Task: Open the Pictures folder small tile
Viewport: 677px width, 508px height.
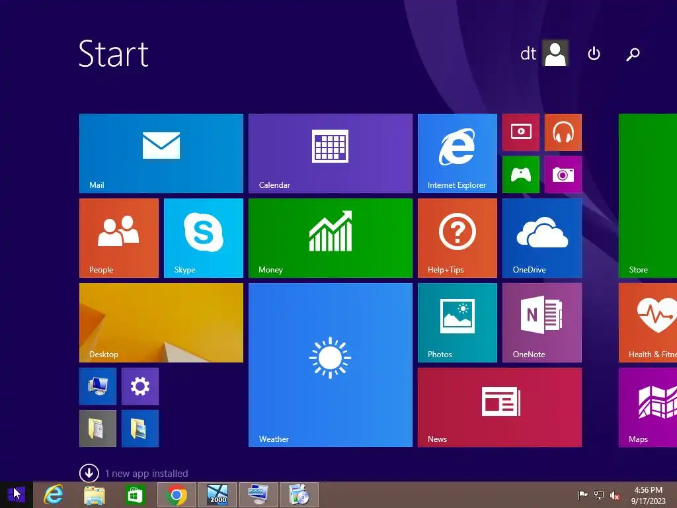Action: pyautogui.click(x=140, y=429)
